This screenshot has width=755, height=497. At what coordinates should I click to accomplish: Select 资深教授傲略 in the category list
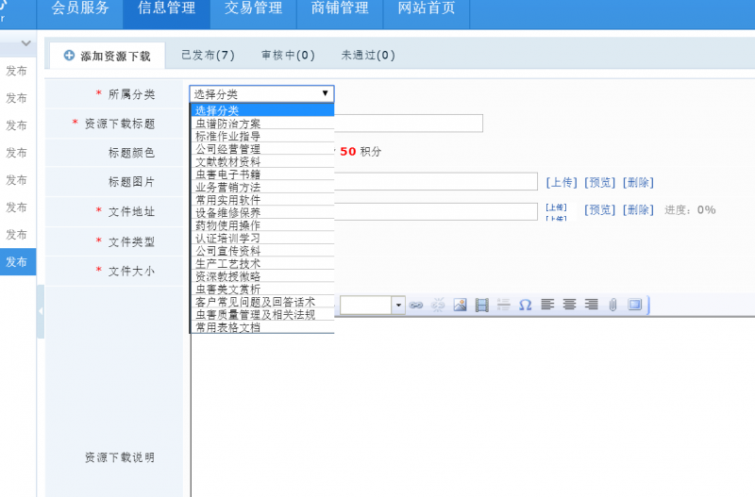point(262,276)
